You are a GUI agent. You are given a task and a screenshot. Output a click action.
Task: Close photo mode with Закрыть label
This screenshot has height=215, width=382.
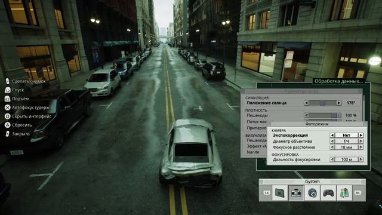coord(21,134)
